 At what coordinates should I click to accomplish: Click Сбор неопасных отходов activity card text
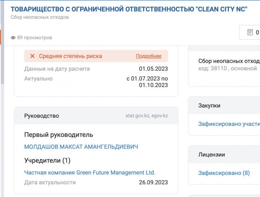(x=229, y=61)
